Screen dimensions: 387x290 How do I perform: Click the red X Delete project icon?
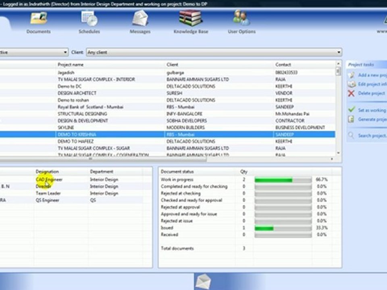pos(351,93)
